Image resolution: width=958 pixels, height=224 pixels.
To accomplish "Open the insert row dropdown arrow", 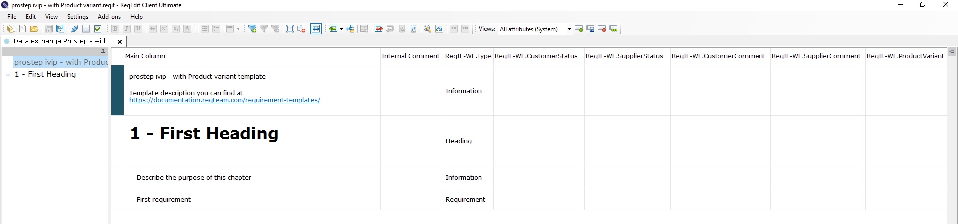I will [341, 29].
